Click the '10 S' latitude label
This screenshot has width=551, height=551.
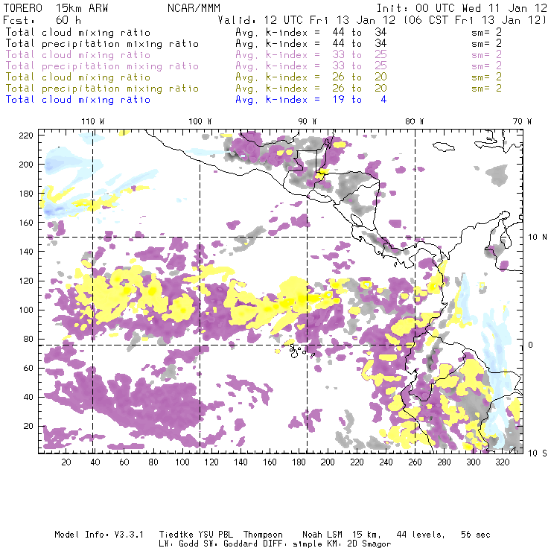(x=538, y=453)
